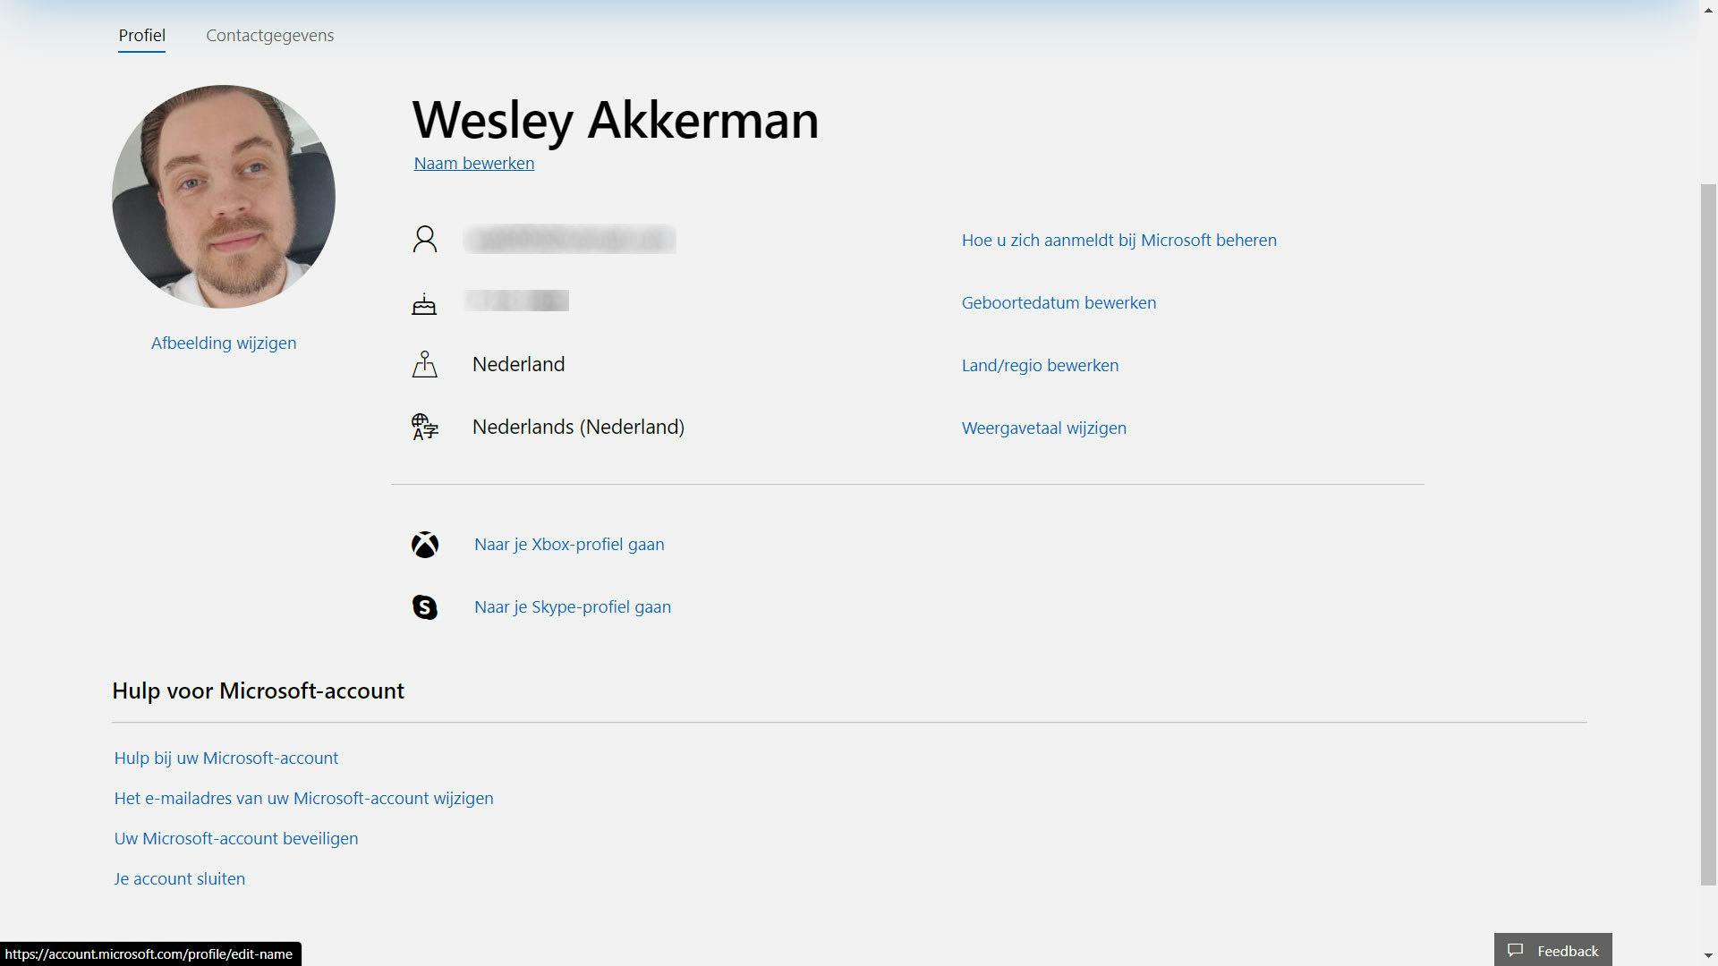Click the country/region map pin icon
This screenshot has width=1718, height=966.
click(425, 364)
